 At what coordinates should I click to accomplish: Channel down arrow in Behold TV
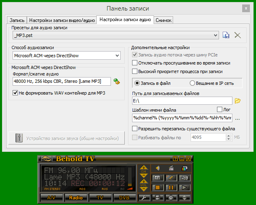(x=143, y=175)
